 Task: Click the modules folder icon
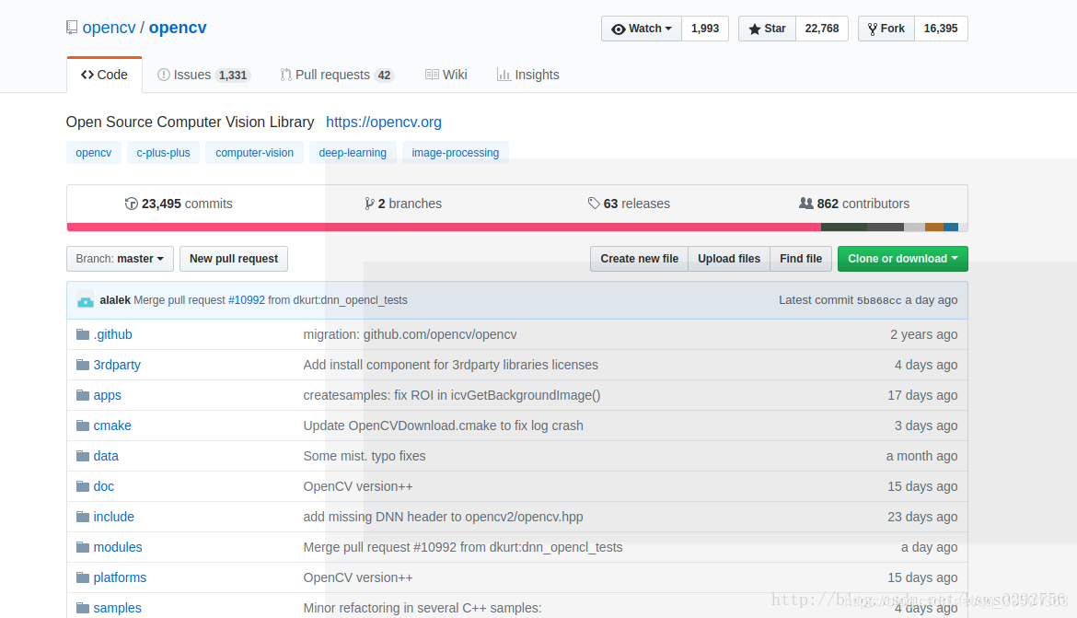tap(83, 546)
